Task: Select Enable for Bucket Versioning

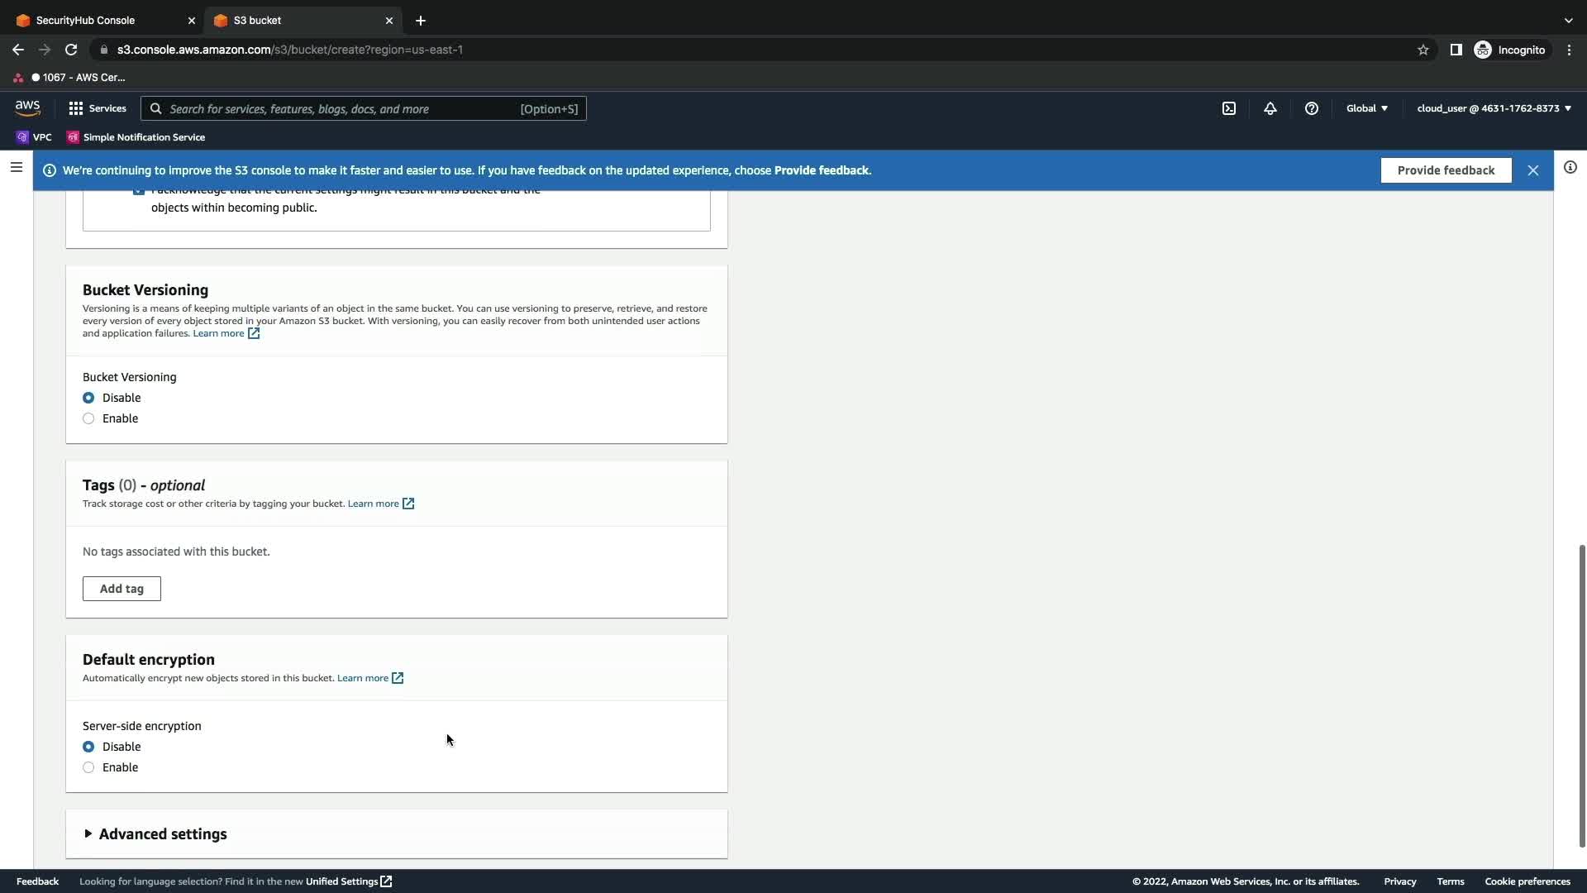Action: click(x=88, y=418)
